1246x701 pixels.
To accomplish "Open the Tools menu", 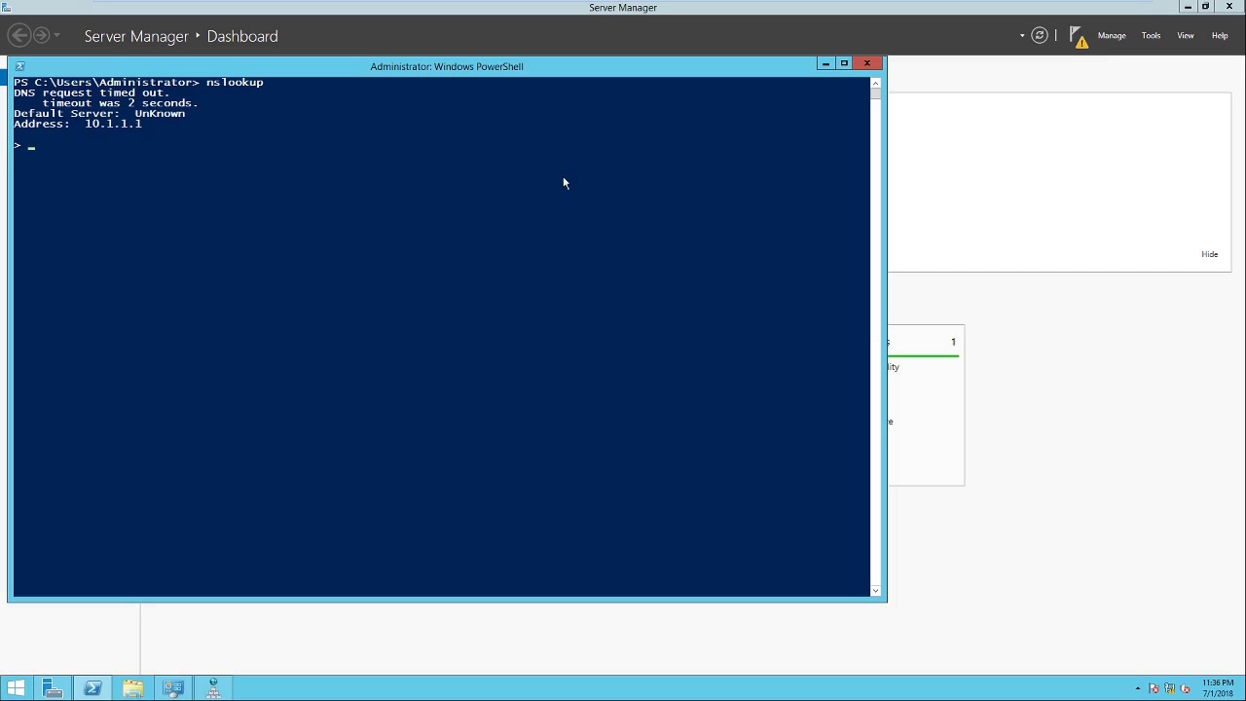I will [x=1151, y=36].
